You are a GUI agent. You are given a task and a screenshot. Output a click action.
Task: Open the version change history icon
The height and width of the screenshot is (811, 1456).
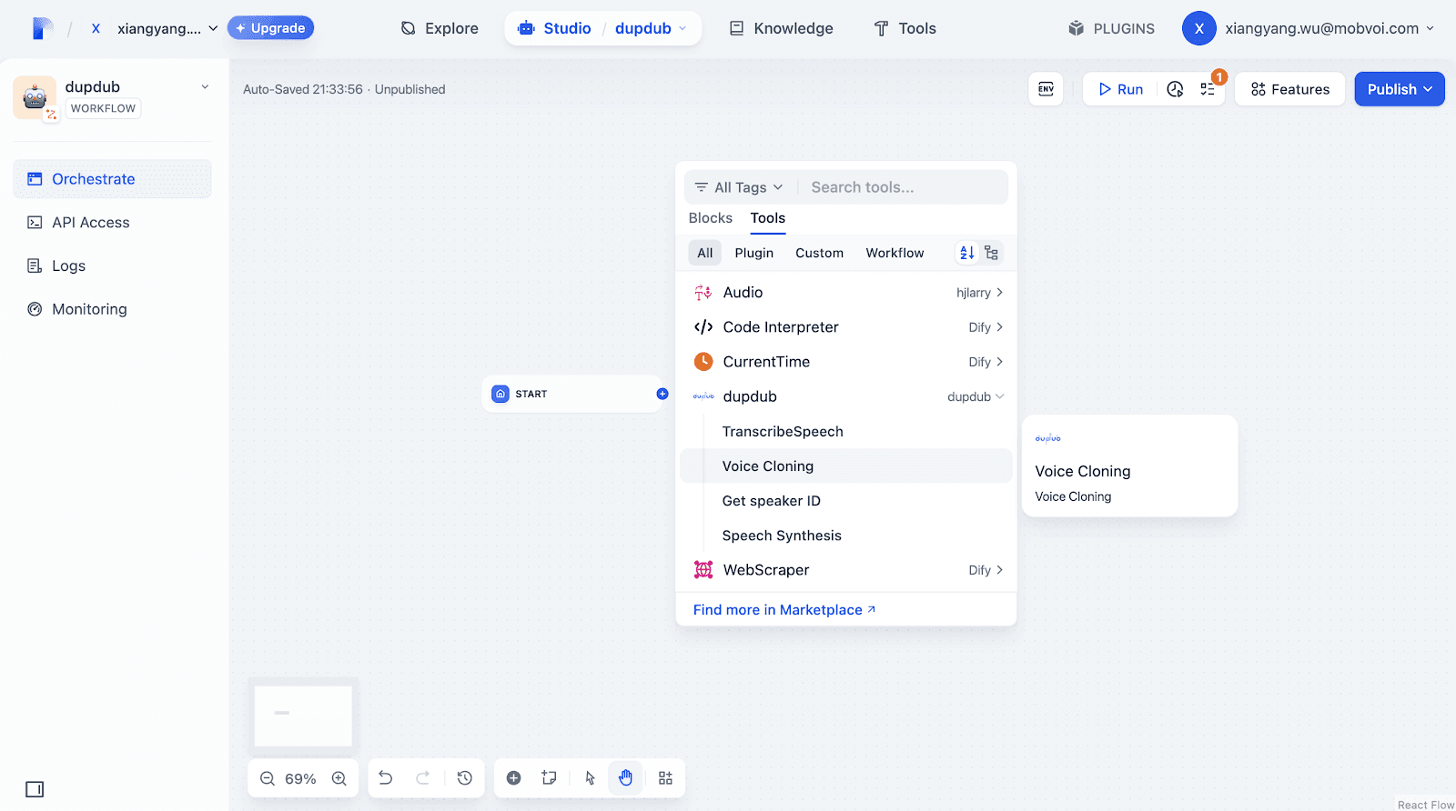click(465, 778)
